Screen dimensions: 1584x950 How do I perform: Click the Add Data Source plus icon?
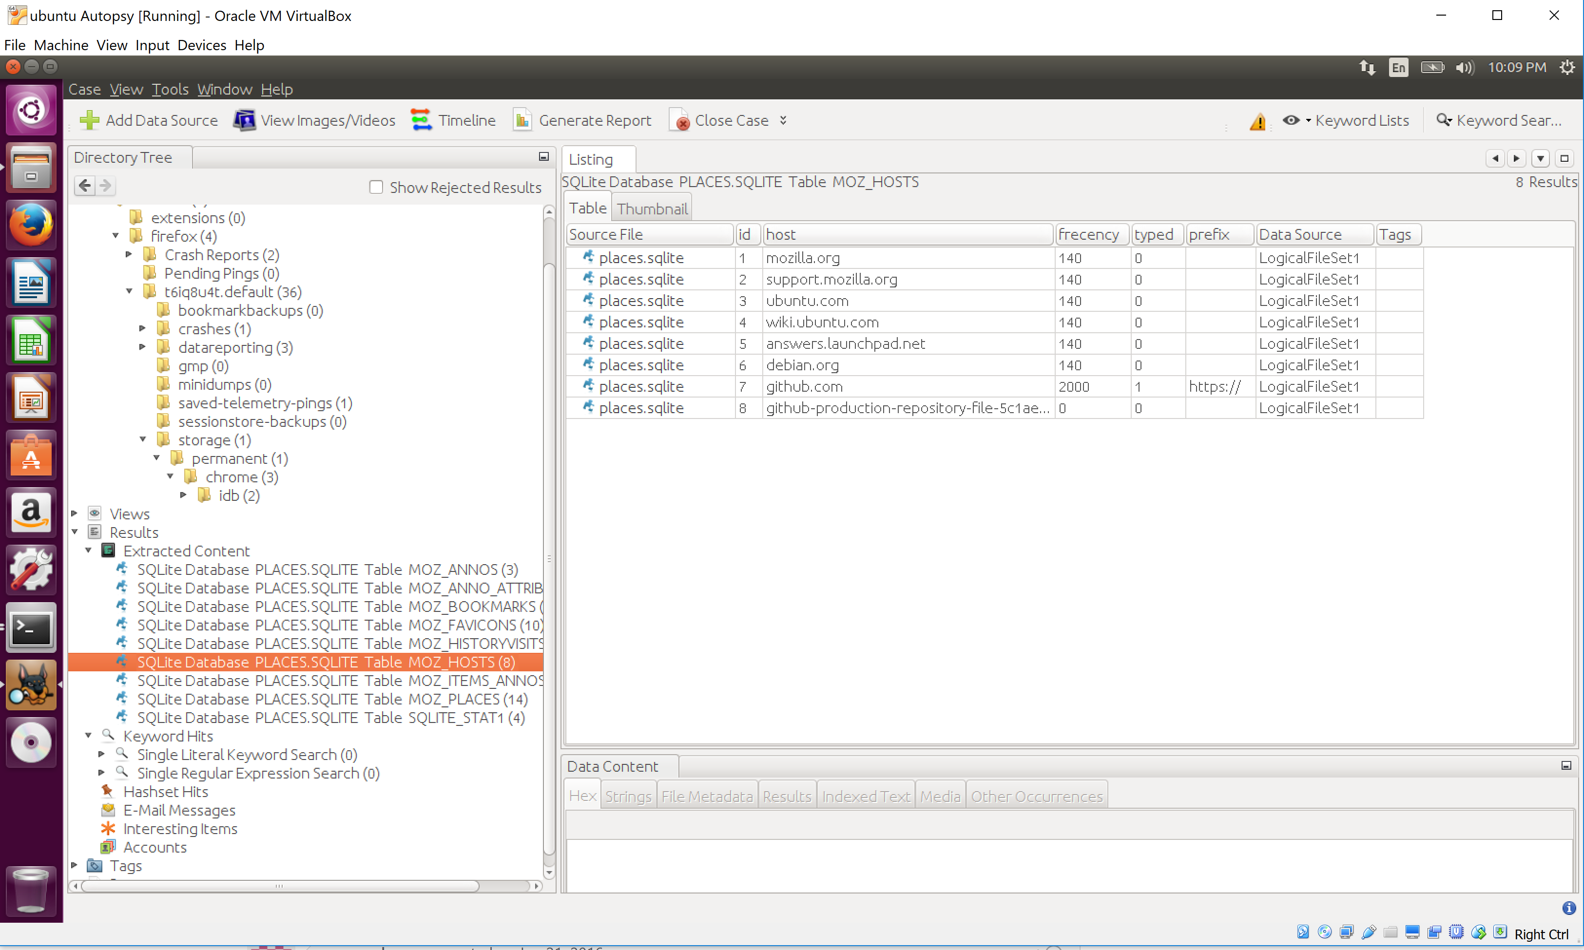tap(89, 120)
